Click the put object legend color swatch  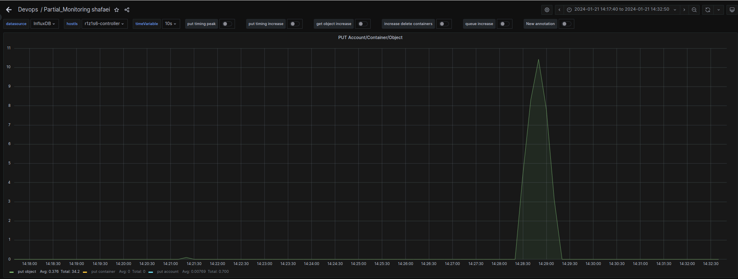point(12,272)
